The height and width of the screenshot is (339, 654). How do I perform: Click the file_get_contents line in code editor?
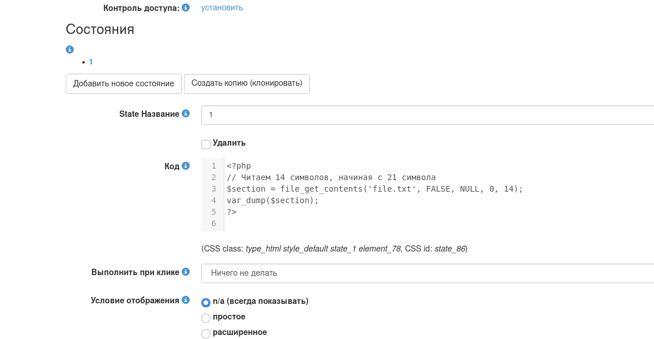click(x=375, y=189)
